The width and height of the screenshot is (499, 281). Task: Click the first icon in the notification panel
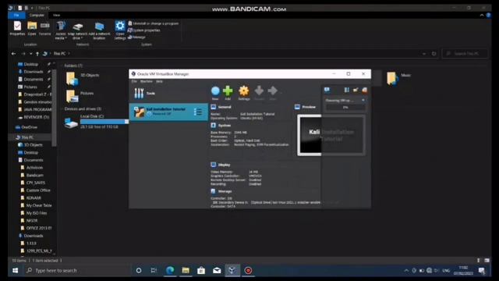click(x=327, y=91)
